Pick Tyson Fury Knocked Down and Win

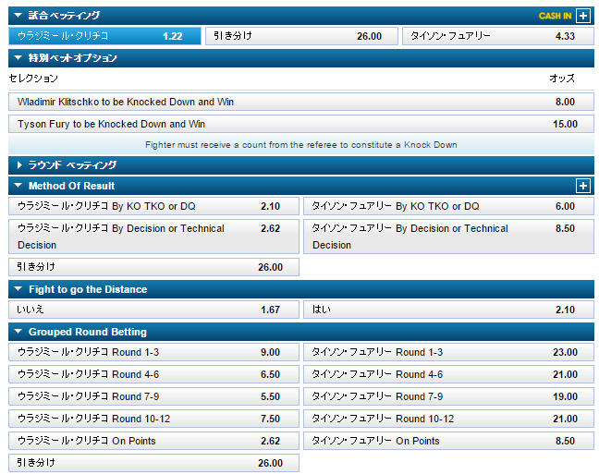coord(301,124)
